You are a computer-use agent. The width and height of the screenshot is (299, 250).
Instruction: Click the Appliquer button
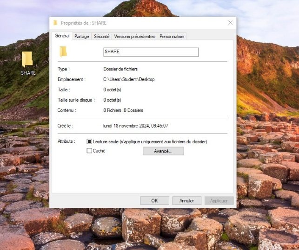coord(219,201)
